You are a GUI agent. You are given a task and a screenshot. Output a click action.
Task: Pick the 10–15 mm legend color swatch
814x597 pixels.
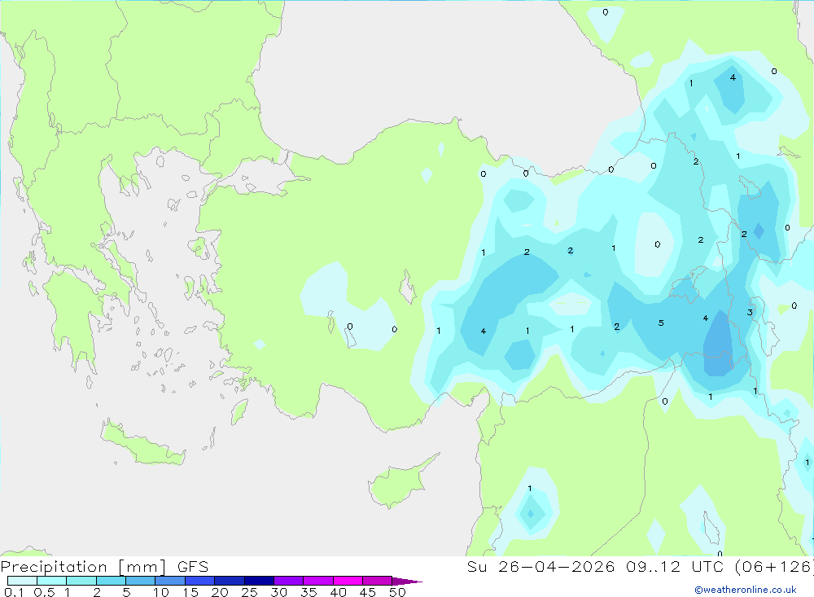(x=170, y=581)
